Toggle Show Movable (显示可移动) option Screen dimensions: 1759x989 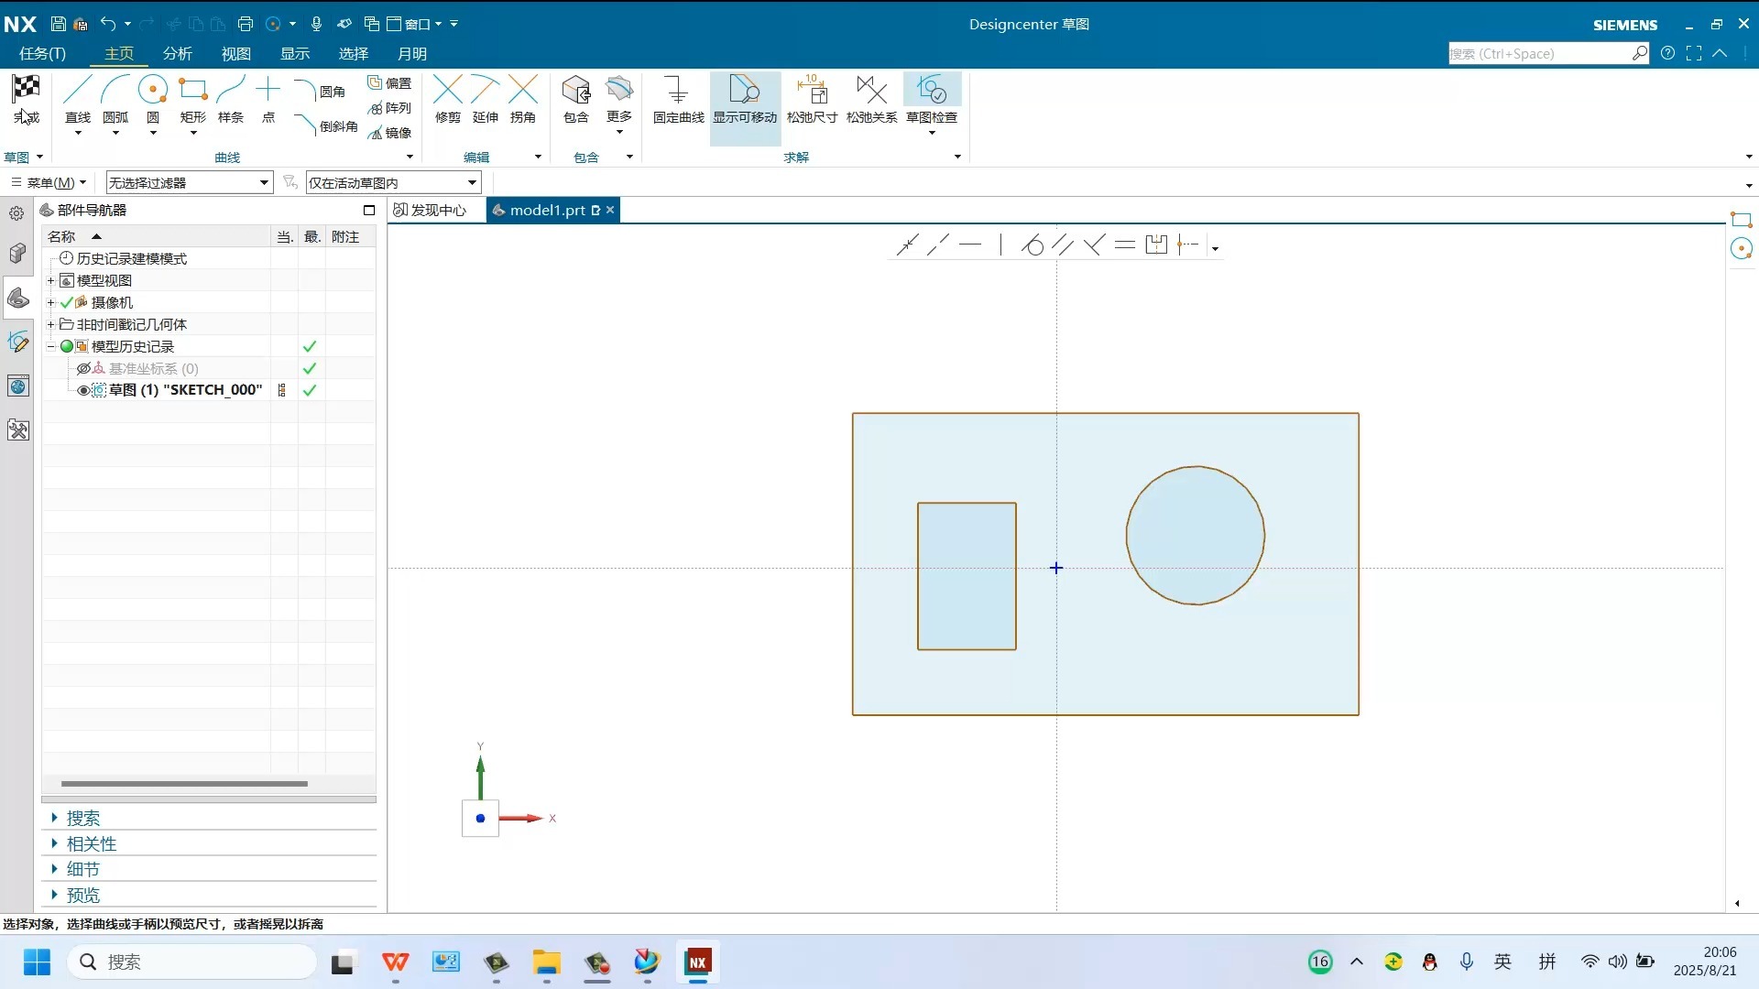744,91
